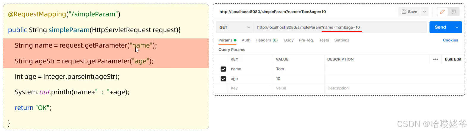Screen dimensions: 468x132
Task: Uncheck the name parameter checkbox
Action: [223, 69]
